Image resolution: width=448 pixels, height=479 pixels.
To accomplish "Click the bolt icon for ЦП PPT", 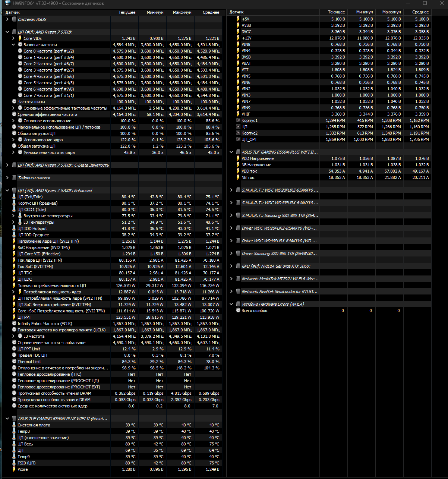I will 14,317.
